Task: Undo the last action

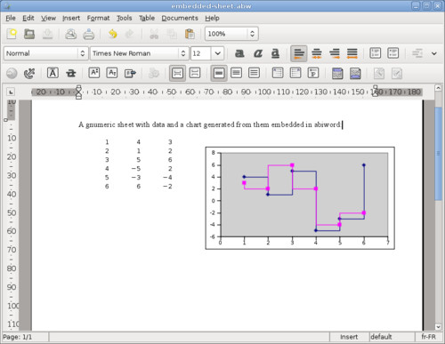Action: pos(112,34)
